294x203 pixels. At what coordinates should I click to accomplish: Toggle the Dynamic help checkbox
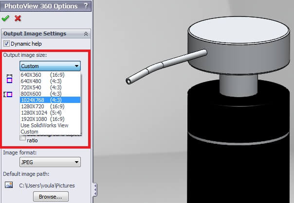6,44
